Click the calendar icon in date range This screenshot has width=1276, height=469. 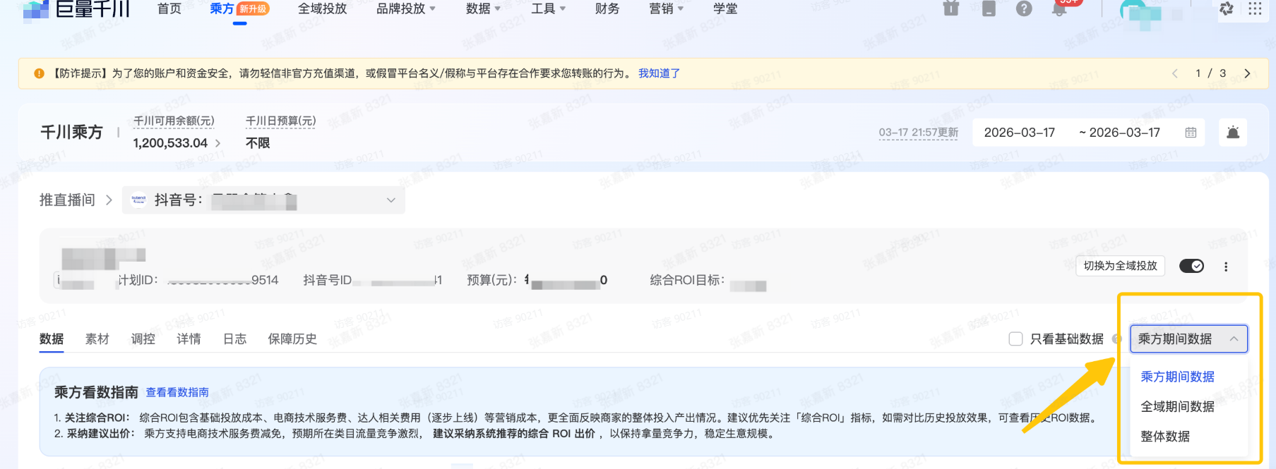coord(1191,133)
